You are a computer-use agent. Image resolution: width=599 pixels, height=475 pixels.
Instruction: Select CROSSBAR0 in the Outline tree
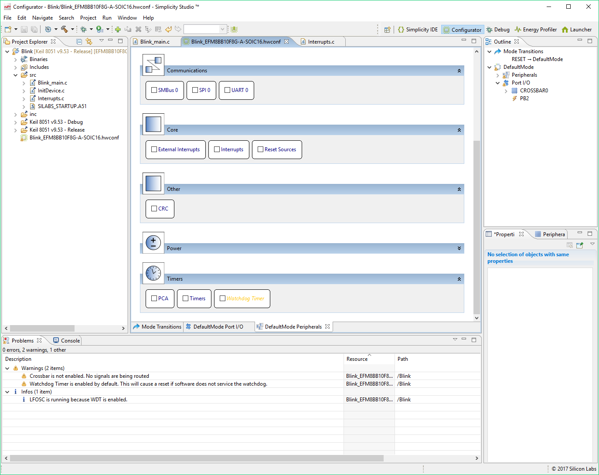pyautogui.click(x=534, y=91)
